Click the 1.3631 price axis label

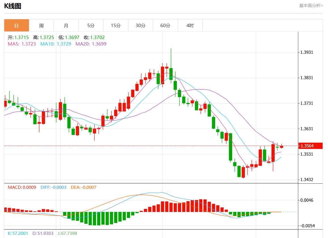tap(307, 128)
